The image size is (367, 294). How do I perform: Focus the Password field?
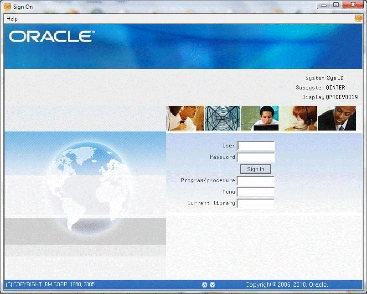click(256, 157)
